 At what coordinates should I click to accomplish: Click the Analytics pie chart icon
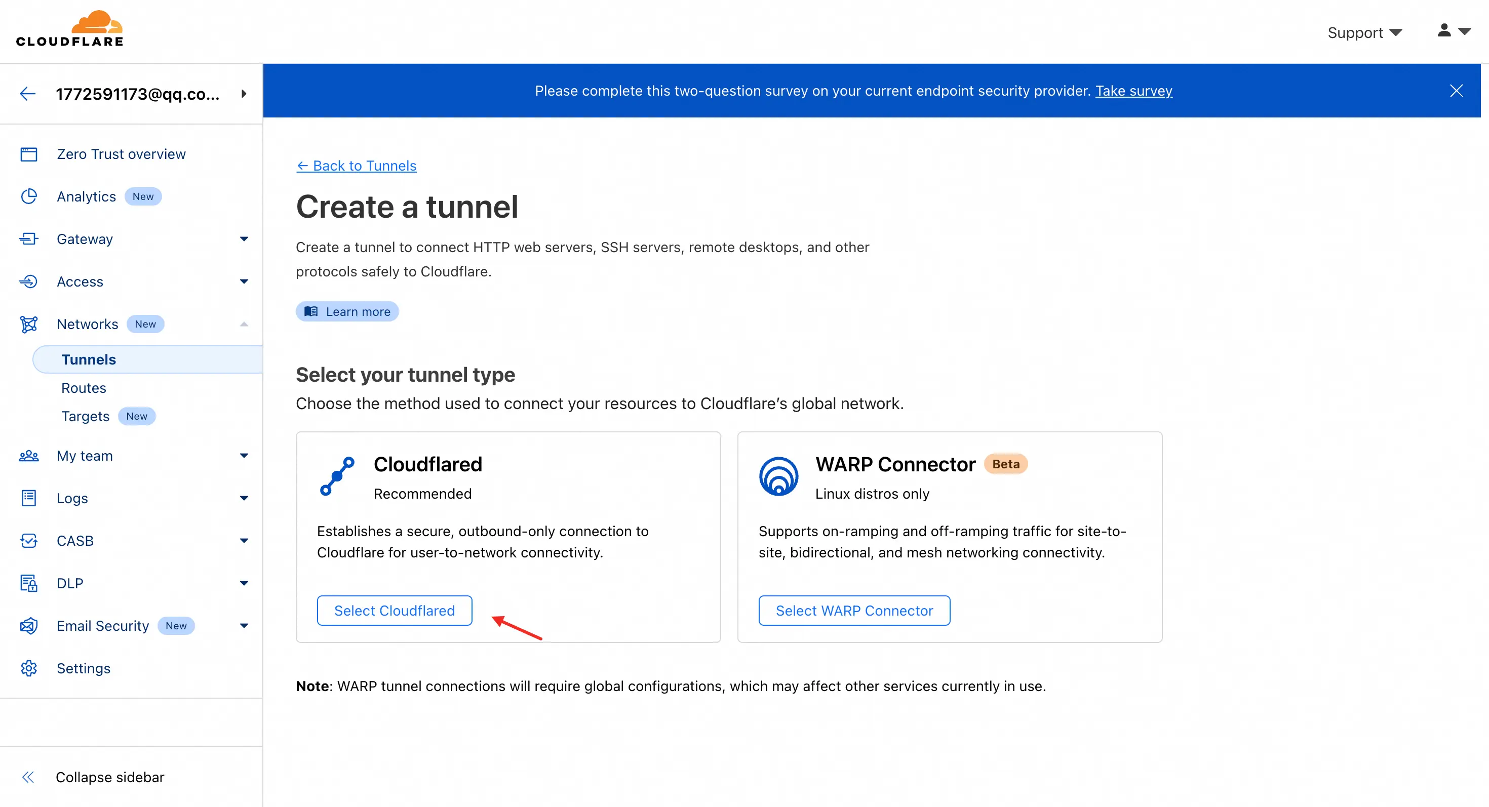click(x=29, y=196)
